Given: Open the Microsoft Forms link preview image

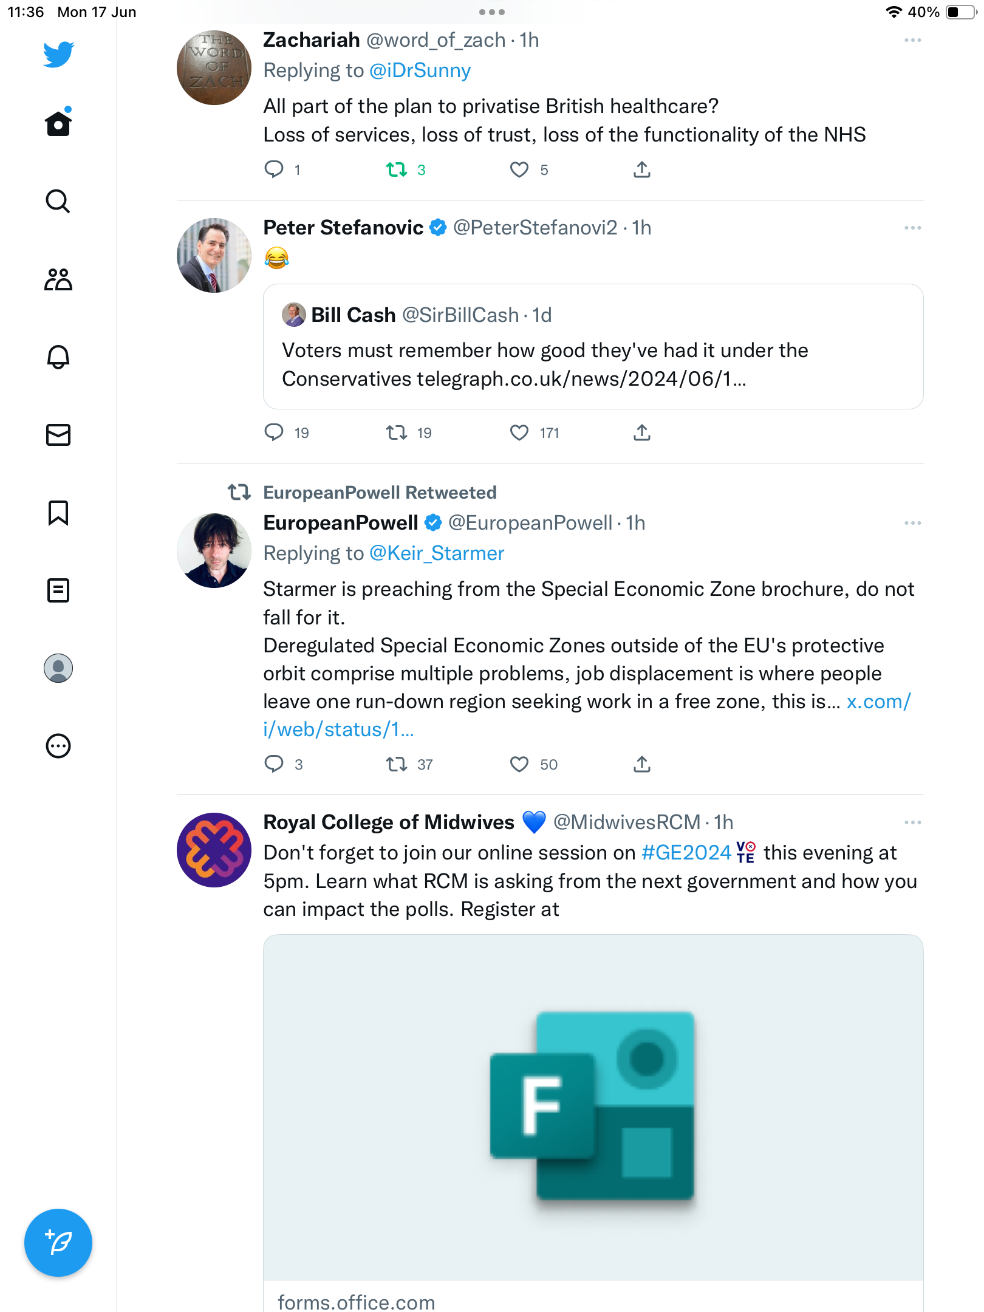Looking at the screenshot, I should [593, 1107].
